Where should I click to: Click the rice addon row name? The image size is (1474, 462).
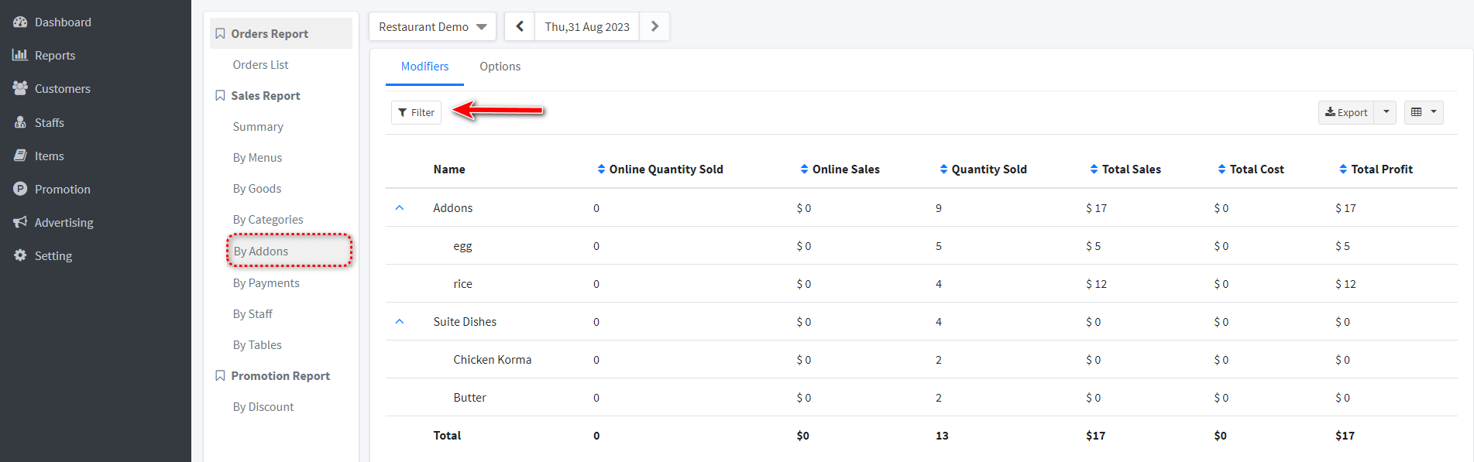462,284
